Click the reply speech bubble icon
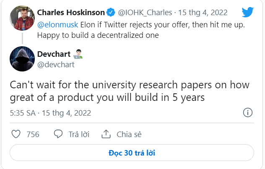Viewport: 265px width, 169px height. 58,134
